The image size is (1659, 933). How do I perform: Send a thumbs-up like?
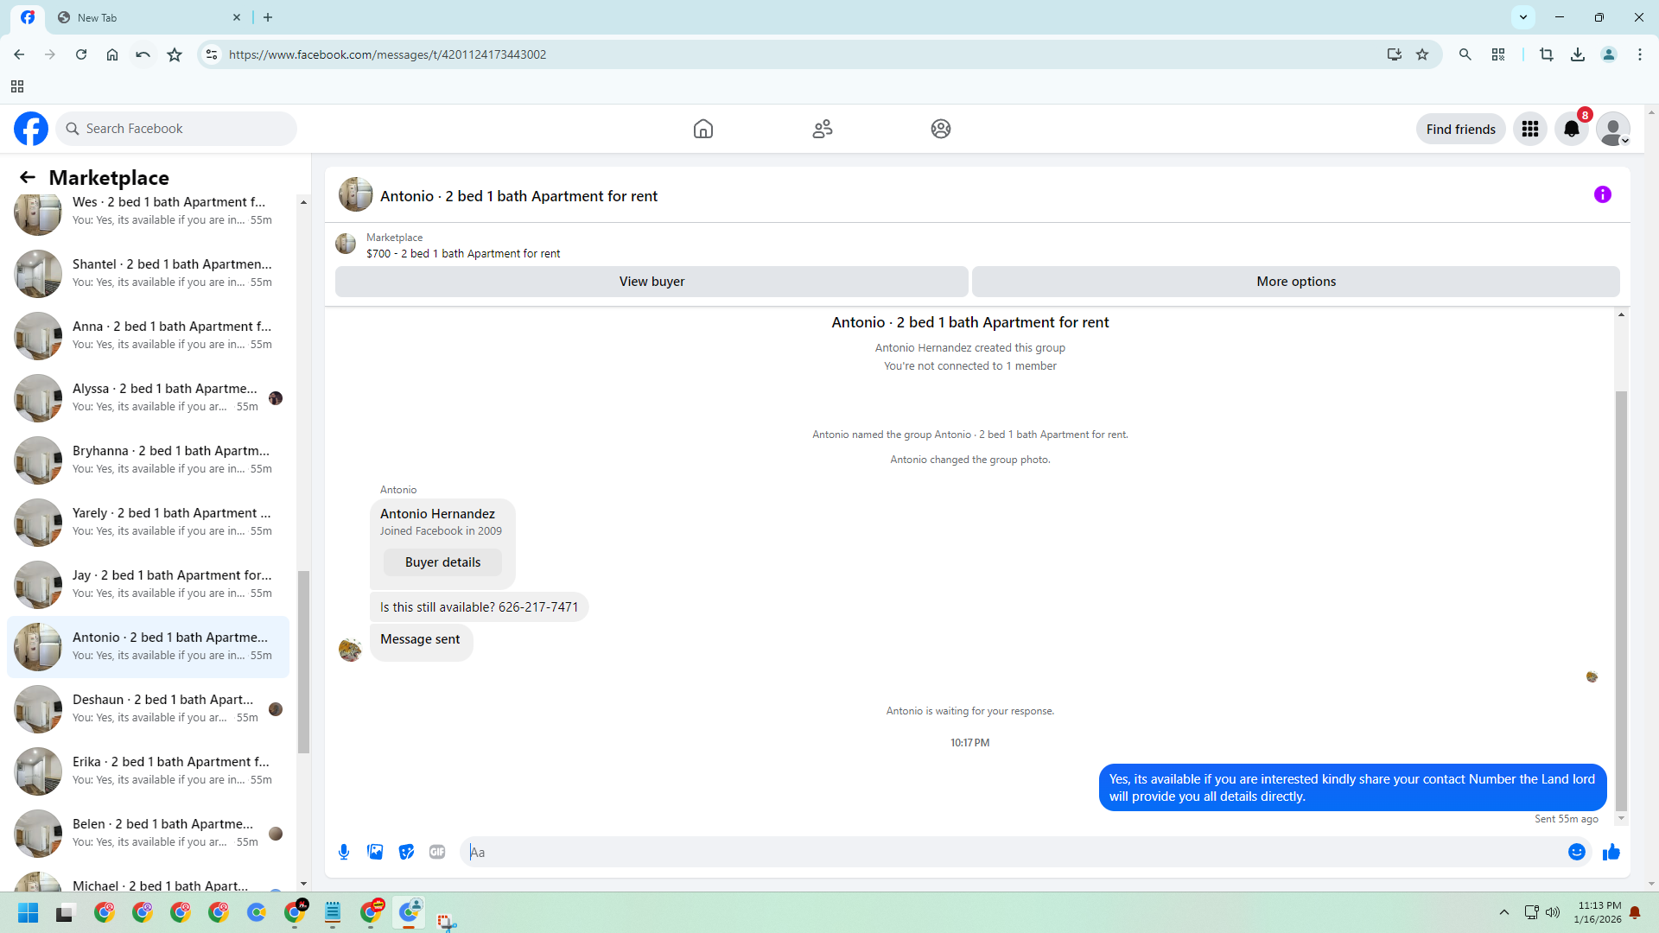tap(1611, 852)
